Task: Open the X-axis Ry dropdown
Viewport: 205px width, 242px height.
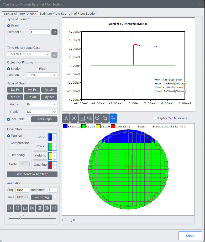Action: [x=41, y=105]
